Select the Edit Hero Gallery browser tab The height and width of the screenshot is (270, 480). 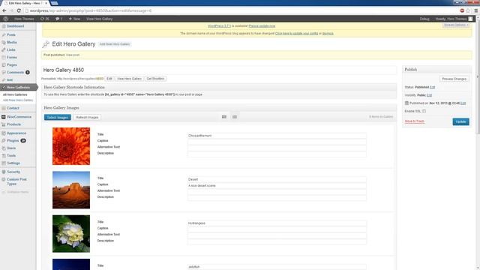click(x=26, y=3)
